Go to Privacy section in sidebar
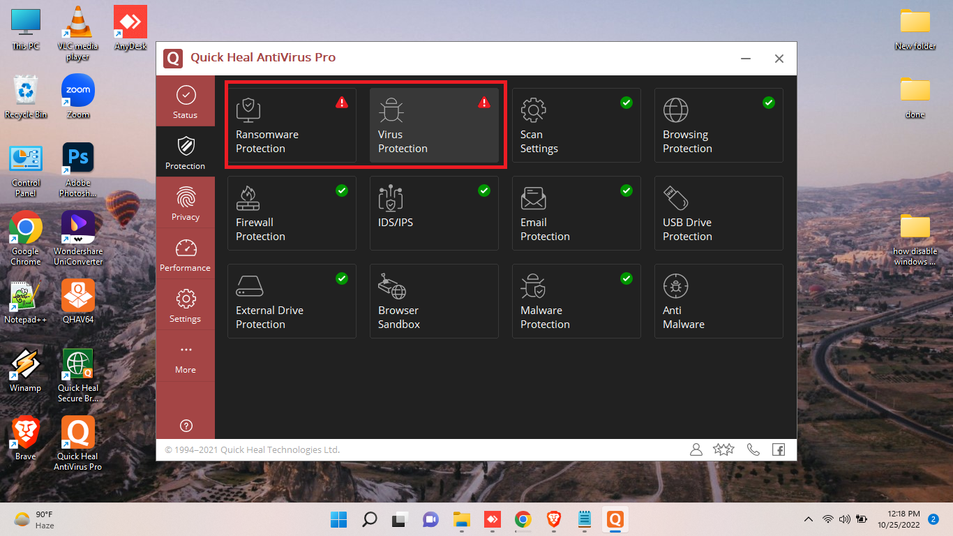This screenshot has width=953, height=536. (186, 203)
